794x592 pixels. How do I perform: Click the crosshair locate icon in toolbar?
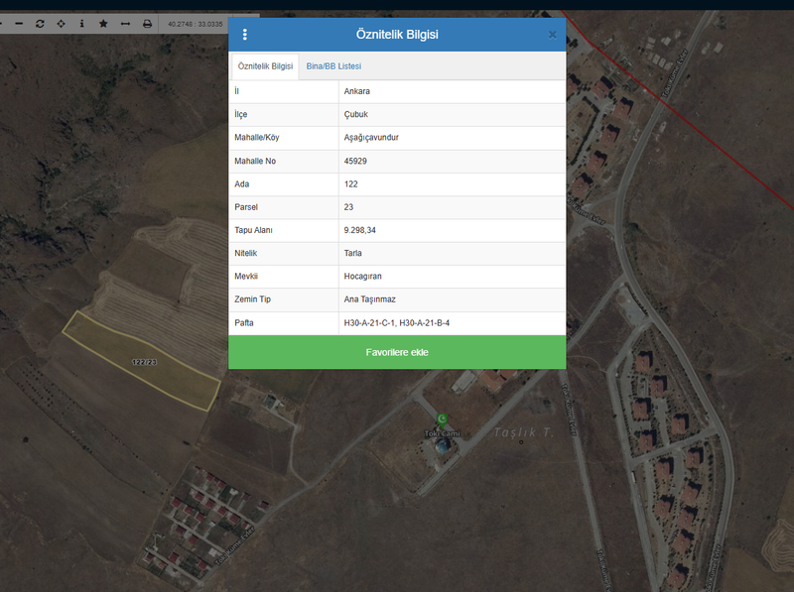point(61,23)
